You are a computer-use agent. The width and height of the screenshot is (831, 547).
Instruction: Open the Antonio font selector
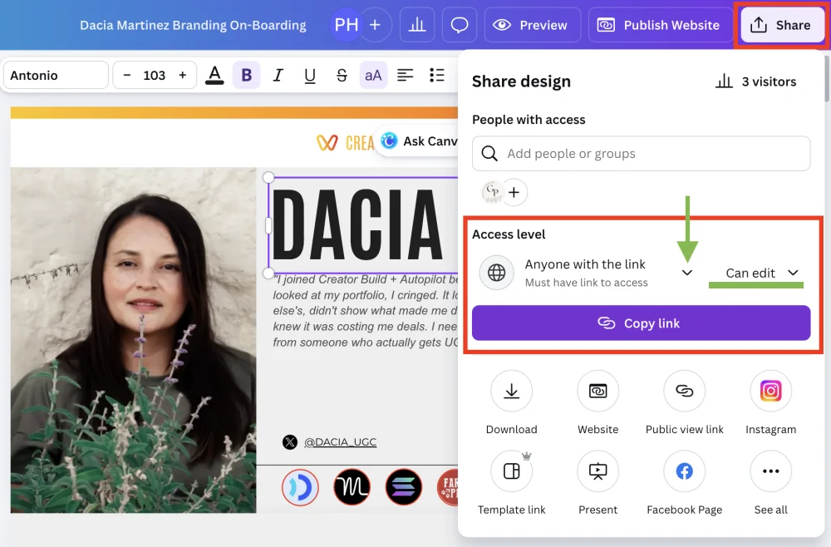pyautogui.click(x=56, y=75)
